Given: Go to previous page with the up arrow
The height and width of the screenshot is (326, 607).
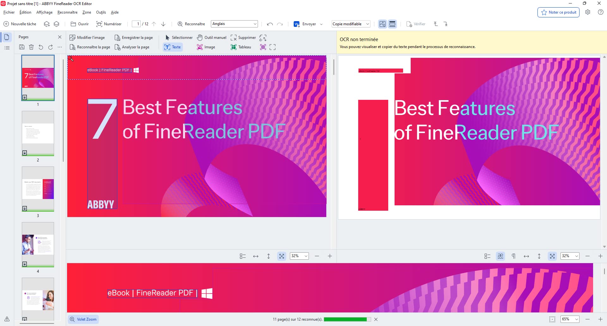Looking at the screenshot, I should click(154, 24).
